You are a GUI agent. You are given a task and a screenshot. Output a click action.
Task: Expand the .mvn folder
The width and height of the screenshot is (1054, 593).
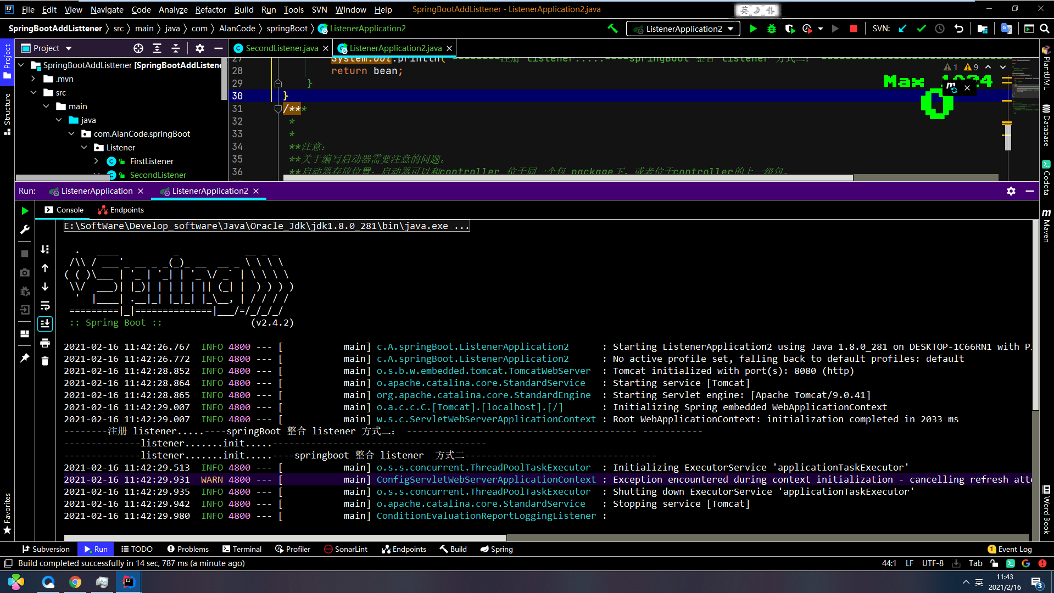point(34,79)
